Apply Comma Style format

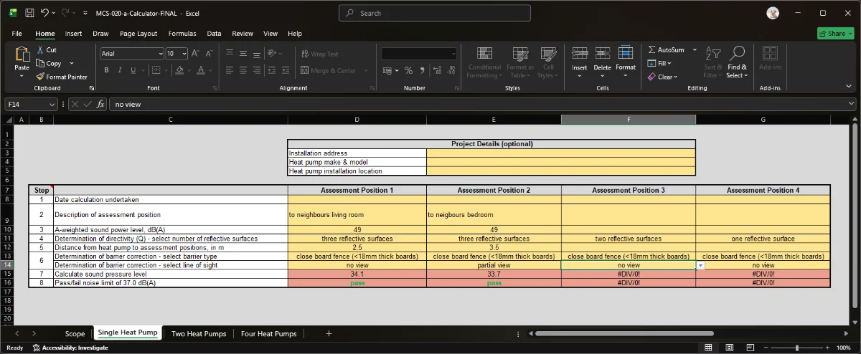[422, 70]
